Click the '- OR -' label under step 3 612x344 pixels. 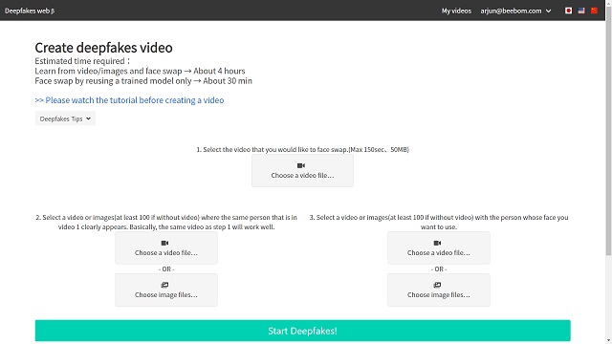click(439, 269)
